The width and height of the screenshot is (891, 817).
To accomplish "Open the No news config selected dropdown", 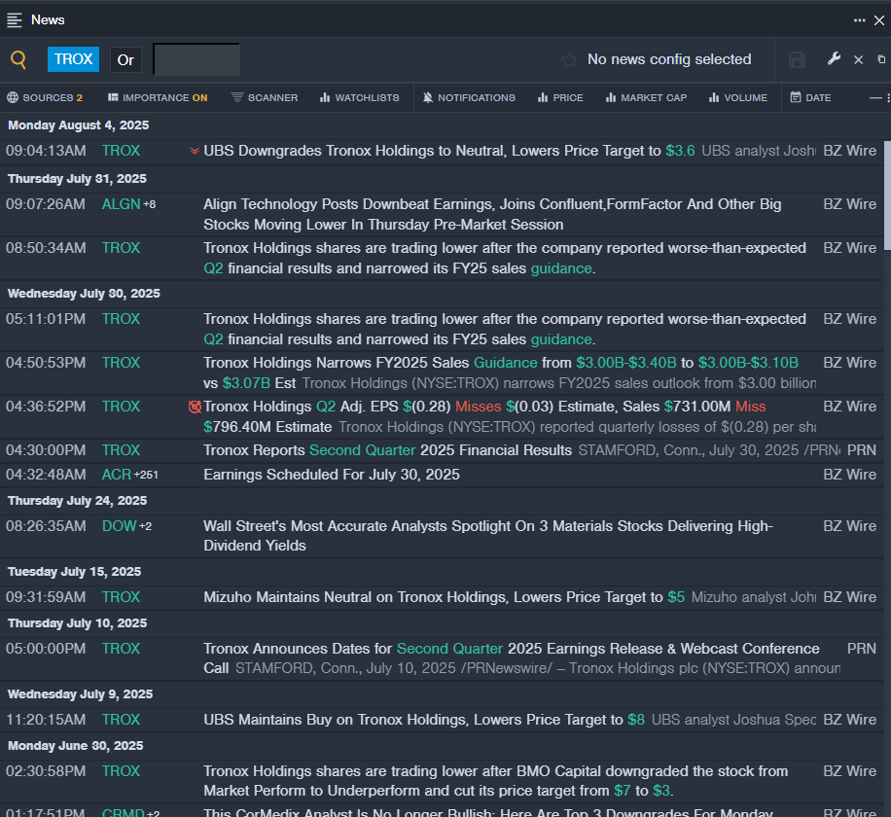I will tap(669, 59).
